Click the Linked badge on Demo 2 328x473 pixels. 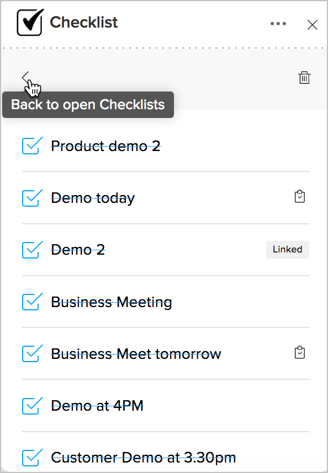tap(287, 250)
